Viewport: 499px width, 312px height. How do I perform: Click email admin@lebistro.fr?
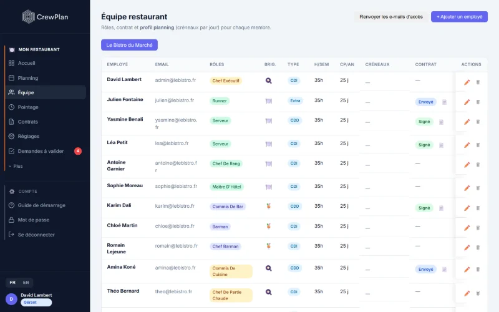point(175,80)
